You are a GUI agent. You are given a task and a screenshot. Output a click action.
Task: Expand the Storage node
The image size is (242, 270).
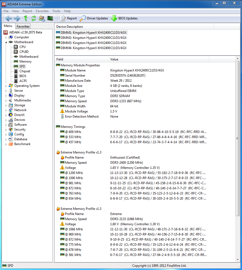6,105
